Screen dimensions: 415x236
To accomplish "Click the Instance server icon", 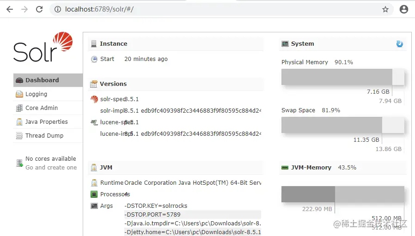I will pos(94,44).
